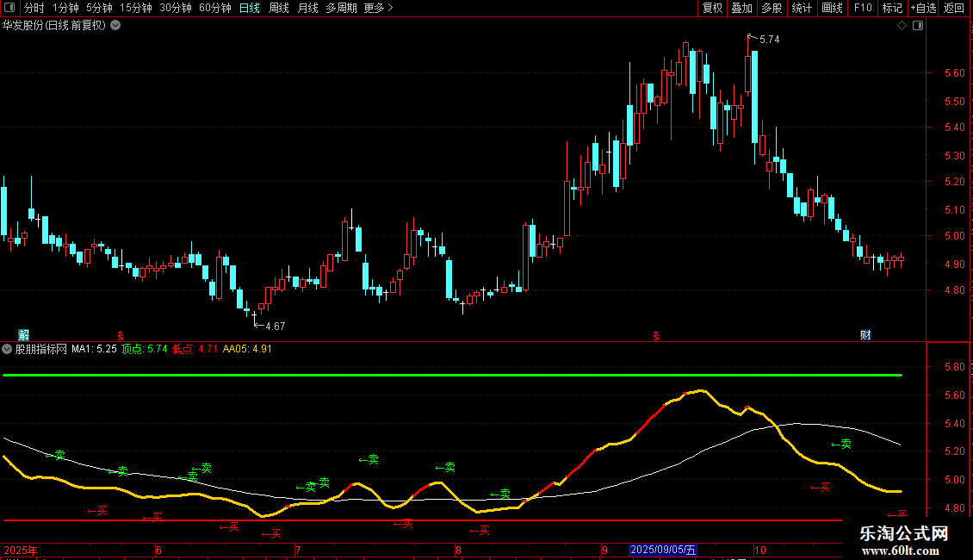Viewport: 973px width, 560px height.
Task: Click the 2025年 label on time axis
Action: tap(21, 550)
